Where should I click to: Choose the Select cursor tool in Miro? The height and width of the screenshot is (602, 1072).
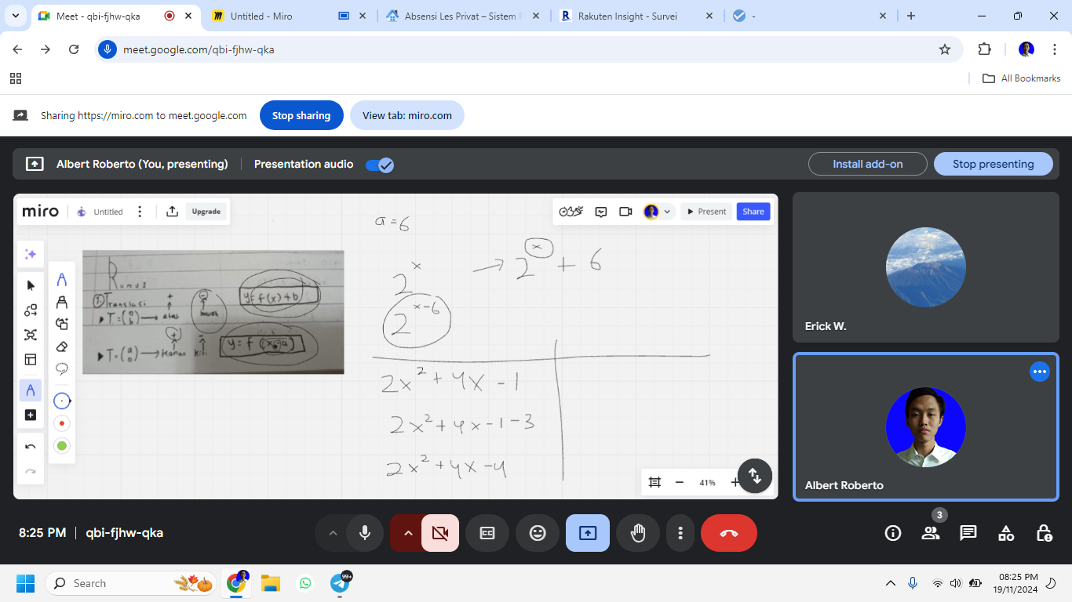(x=31, y=285)
